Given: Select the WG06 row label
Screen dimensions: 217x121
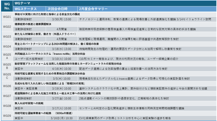Looking at the screenshot, I should [x=7, y=86].
